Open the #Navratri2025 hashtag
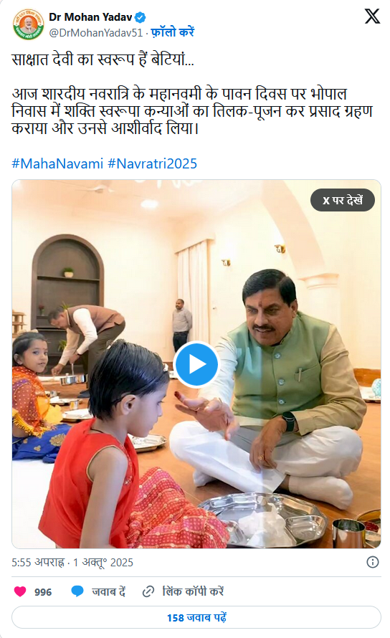Screen dimensions: 390x638 tap(152, 163)
